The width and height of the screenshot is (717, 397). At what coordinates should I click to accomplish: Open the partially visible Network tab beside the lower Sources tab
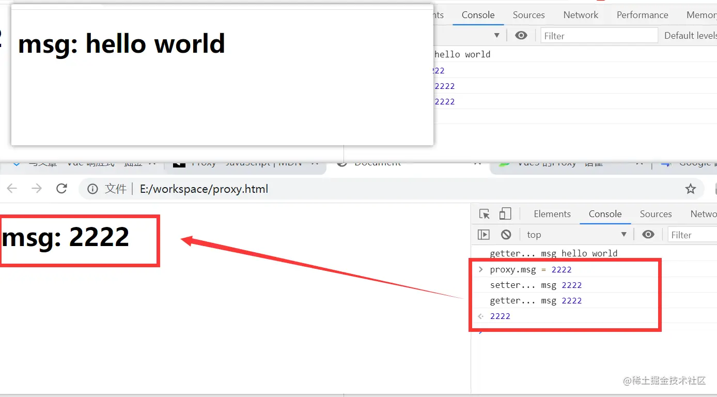click(x=703, y=214)
